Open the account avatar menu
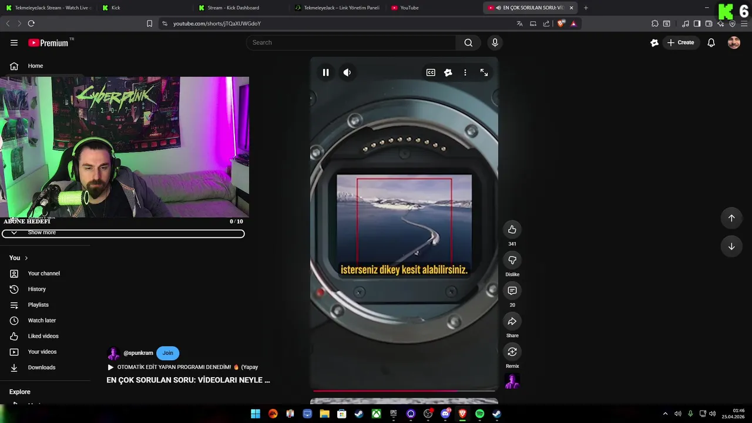 point(734,42)
